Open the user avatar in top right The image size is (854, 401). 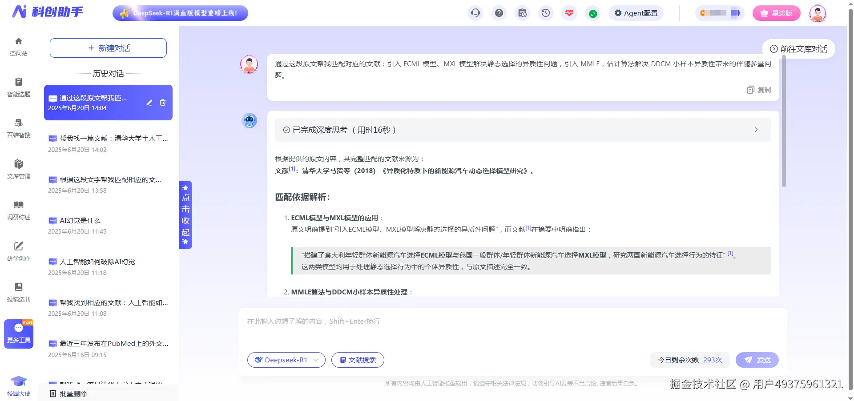(x=818, y=13)
